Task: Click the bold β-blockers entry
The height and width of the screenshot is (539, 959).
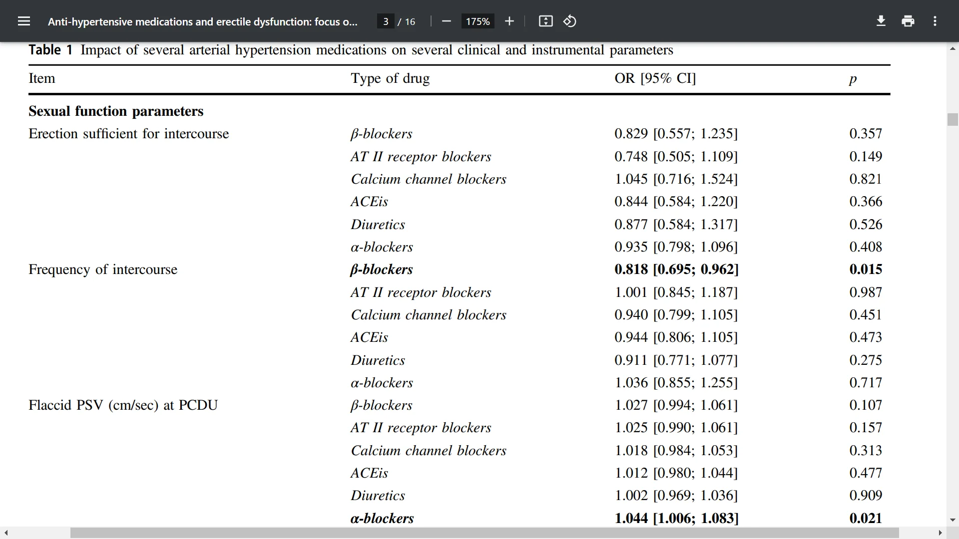Action: [382, 269]
